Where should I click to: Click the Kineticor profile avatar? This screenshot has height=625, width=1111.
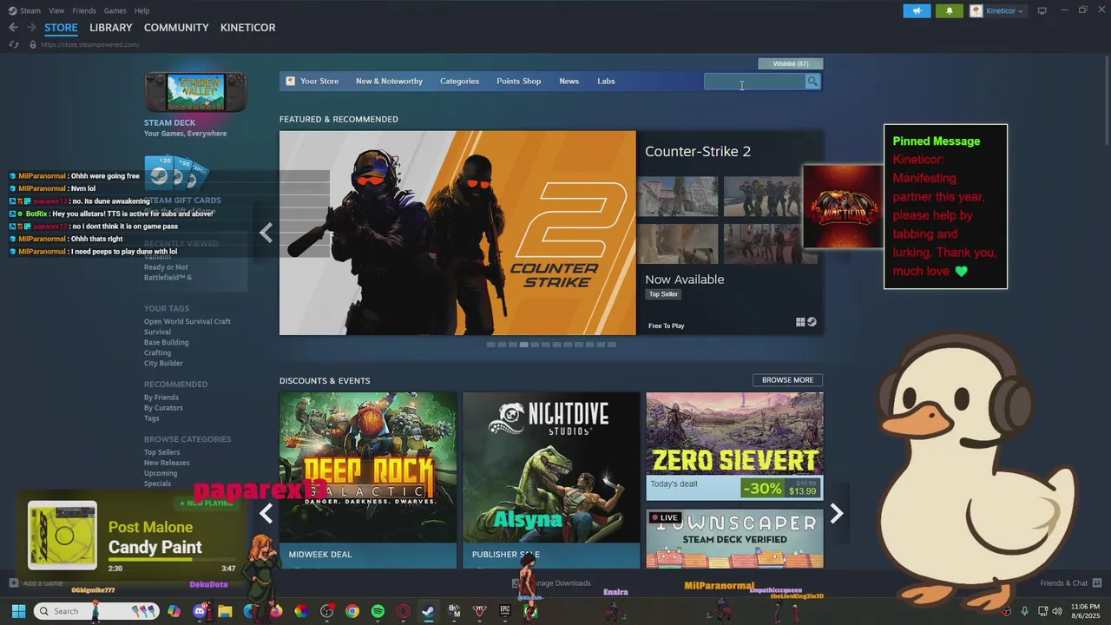[976, 10]
